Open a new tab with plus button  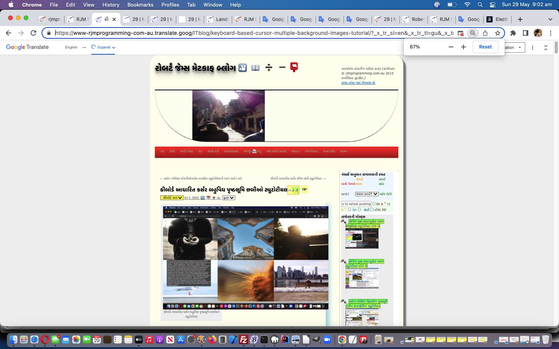click(x=520, y=19)
